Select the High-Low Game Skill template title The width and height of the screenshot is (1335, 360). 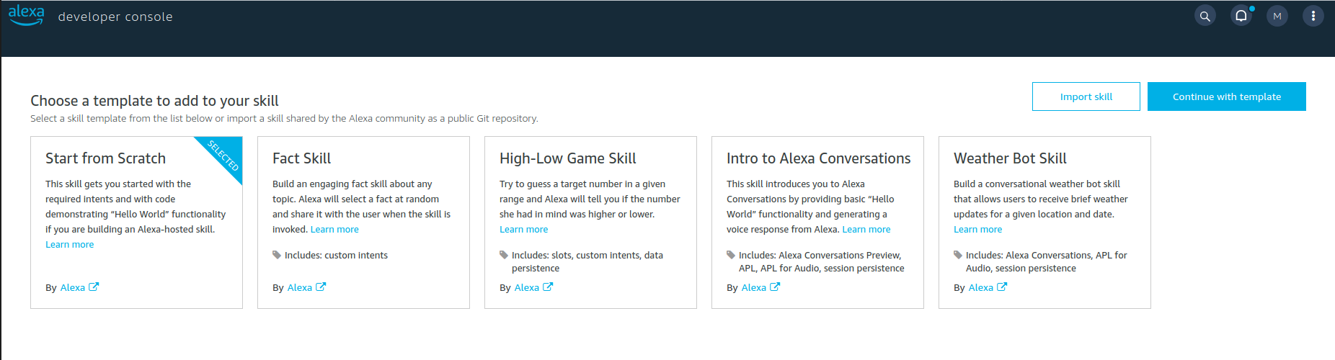tap(568, 158)
